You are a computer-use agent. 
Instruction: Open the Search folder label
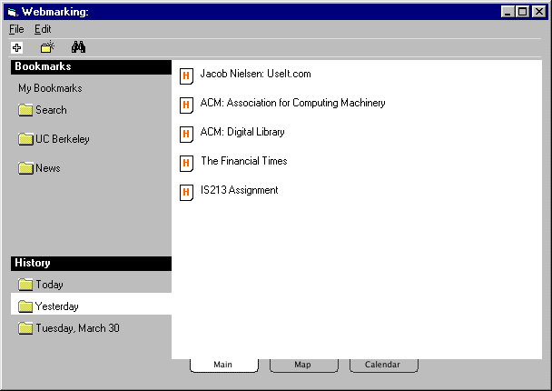(51, 110)
